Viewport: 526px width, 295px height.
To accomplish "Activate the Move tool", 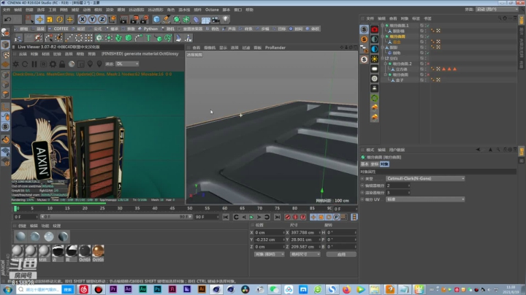I will click(39, 19).
